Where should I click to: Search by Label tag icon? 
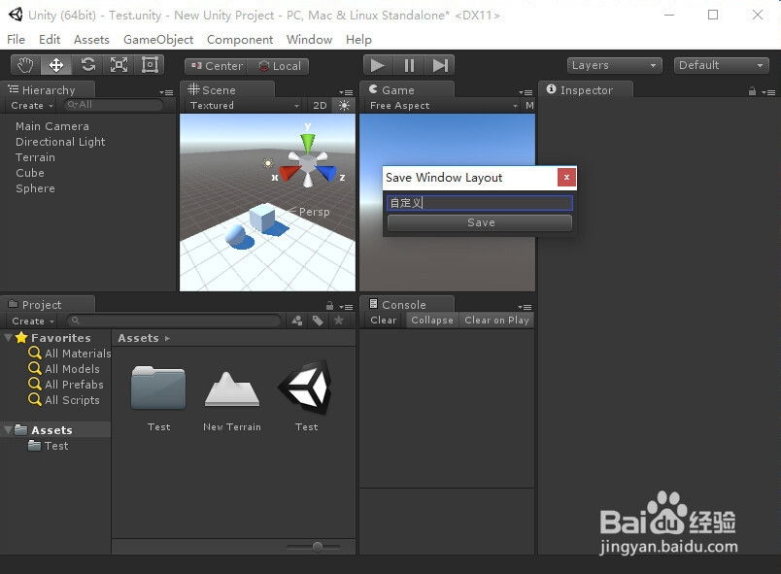(318, 321)
